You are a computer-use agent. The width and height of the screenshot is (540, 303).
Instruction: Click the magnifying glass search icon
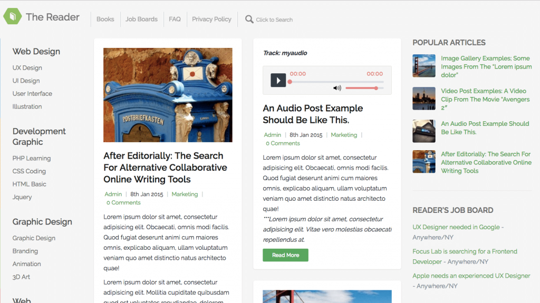point(249,19)
